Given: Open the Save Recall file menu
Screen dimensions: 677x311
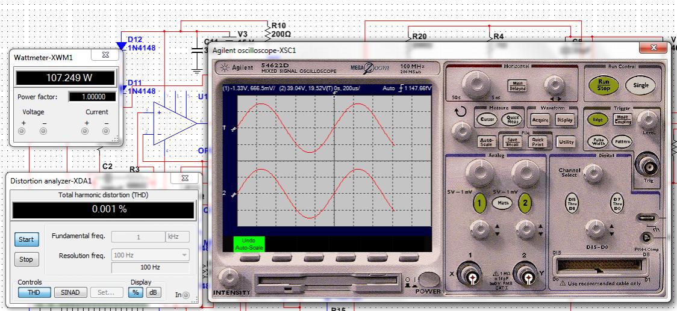Looking at the screenshot, I should pos(513,142).
